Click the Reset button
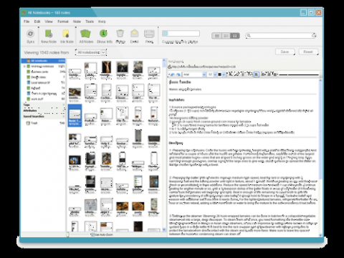The image size is (344, 258). pyautogui.click(x=308, y=52)
